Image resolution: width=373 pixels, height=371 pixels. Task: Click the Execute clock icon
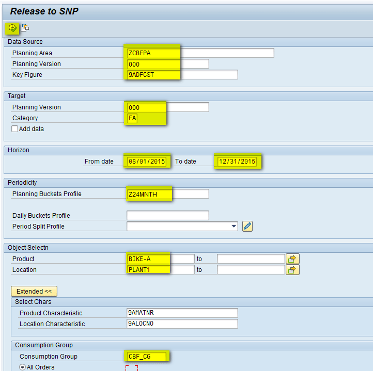pyautogui.click(x=12, y=28)
